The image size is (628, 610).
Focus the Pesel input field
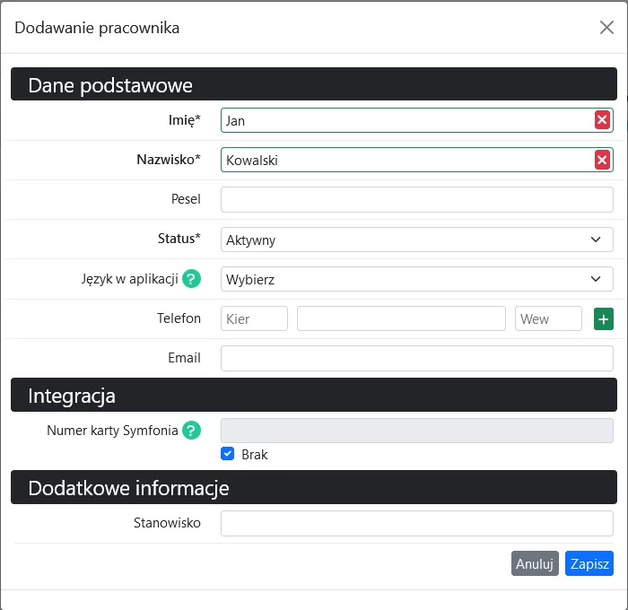(416, 199)
